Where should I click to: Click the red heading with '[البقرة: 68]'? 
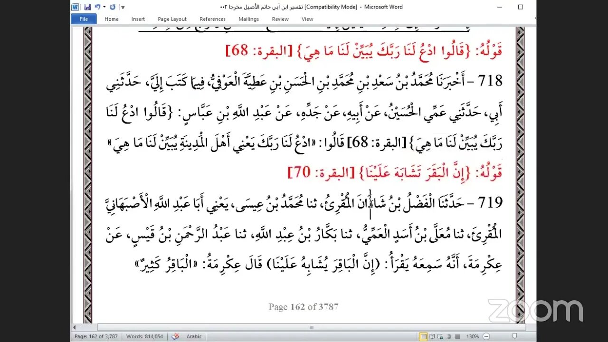click(x=364, y=51)
